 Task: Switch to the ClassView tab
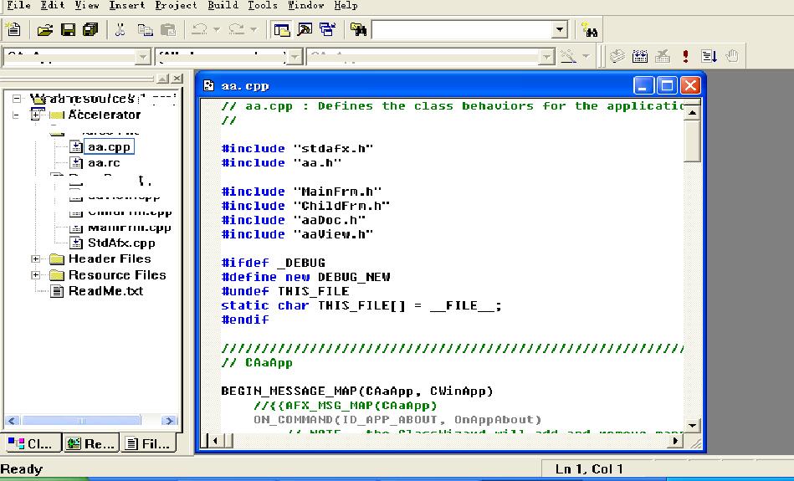[31, 443]
